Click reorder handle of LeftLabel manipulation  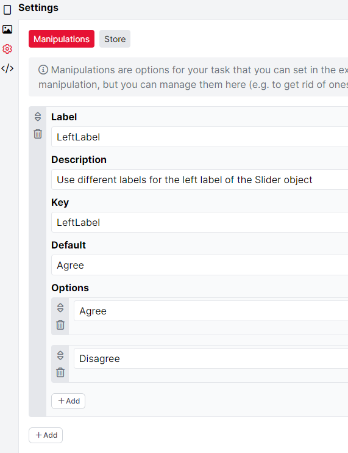click(38, 117)
